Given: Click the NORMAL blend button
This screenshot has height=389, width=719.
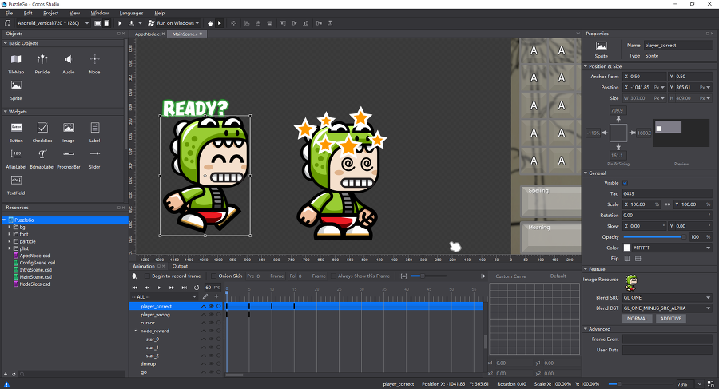Looking at the screenshot, I should [638, 319].
